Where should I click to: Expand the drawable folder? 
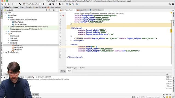(8, 36)
